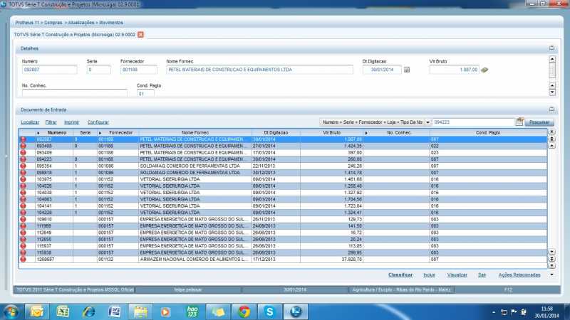Jump to first record with grid top button
This screenshot has height=320, width=570.
(551, 132)
